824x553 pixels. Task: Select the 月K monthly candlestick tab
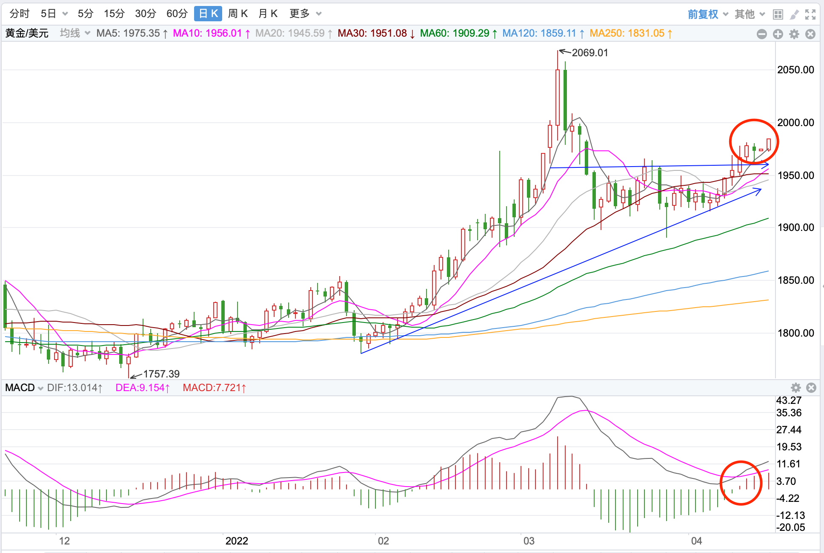[x=268, y=14]
